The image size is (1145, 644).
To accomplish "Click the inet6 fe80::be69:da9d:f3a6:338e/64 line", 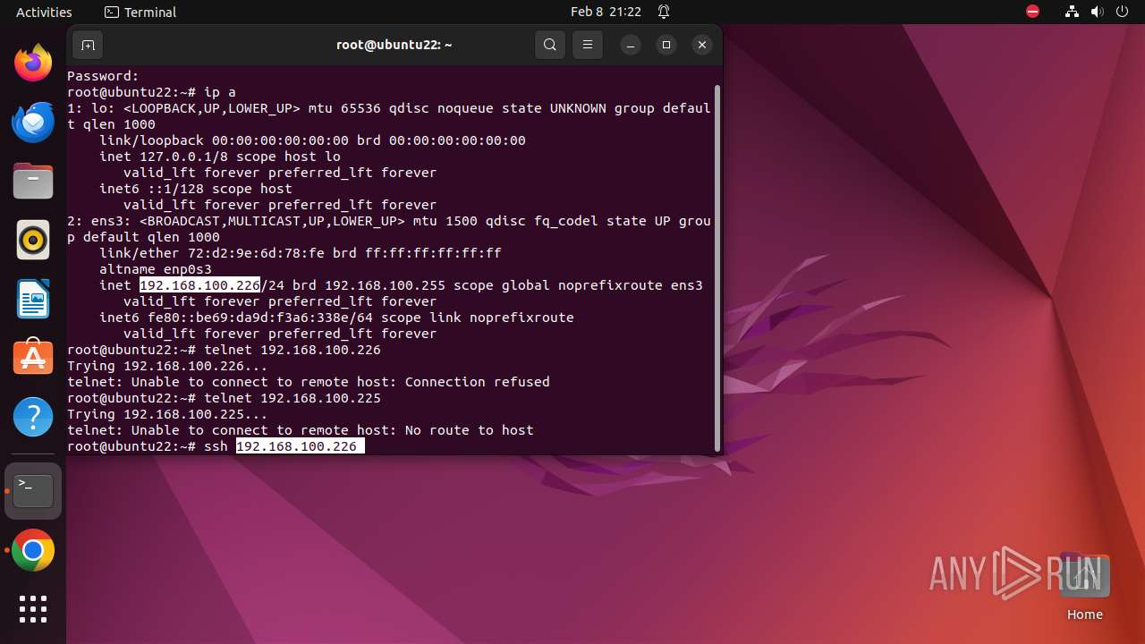I will 336,318.
